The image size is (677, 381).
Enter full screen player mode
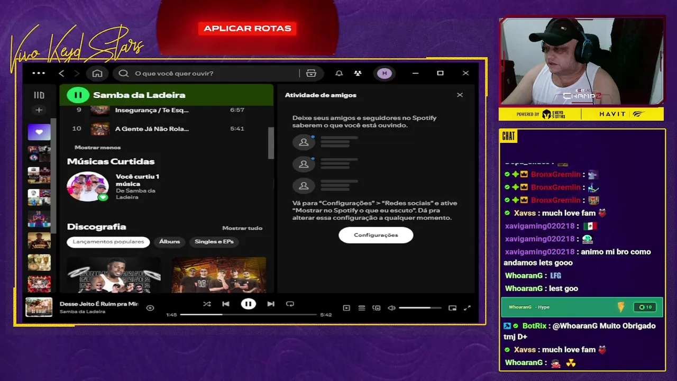(467, 308)
